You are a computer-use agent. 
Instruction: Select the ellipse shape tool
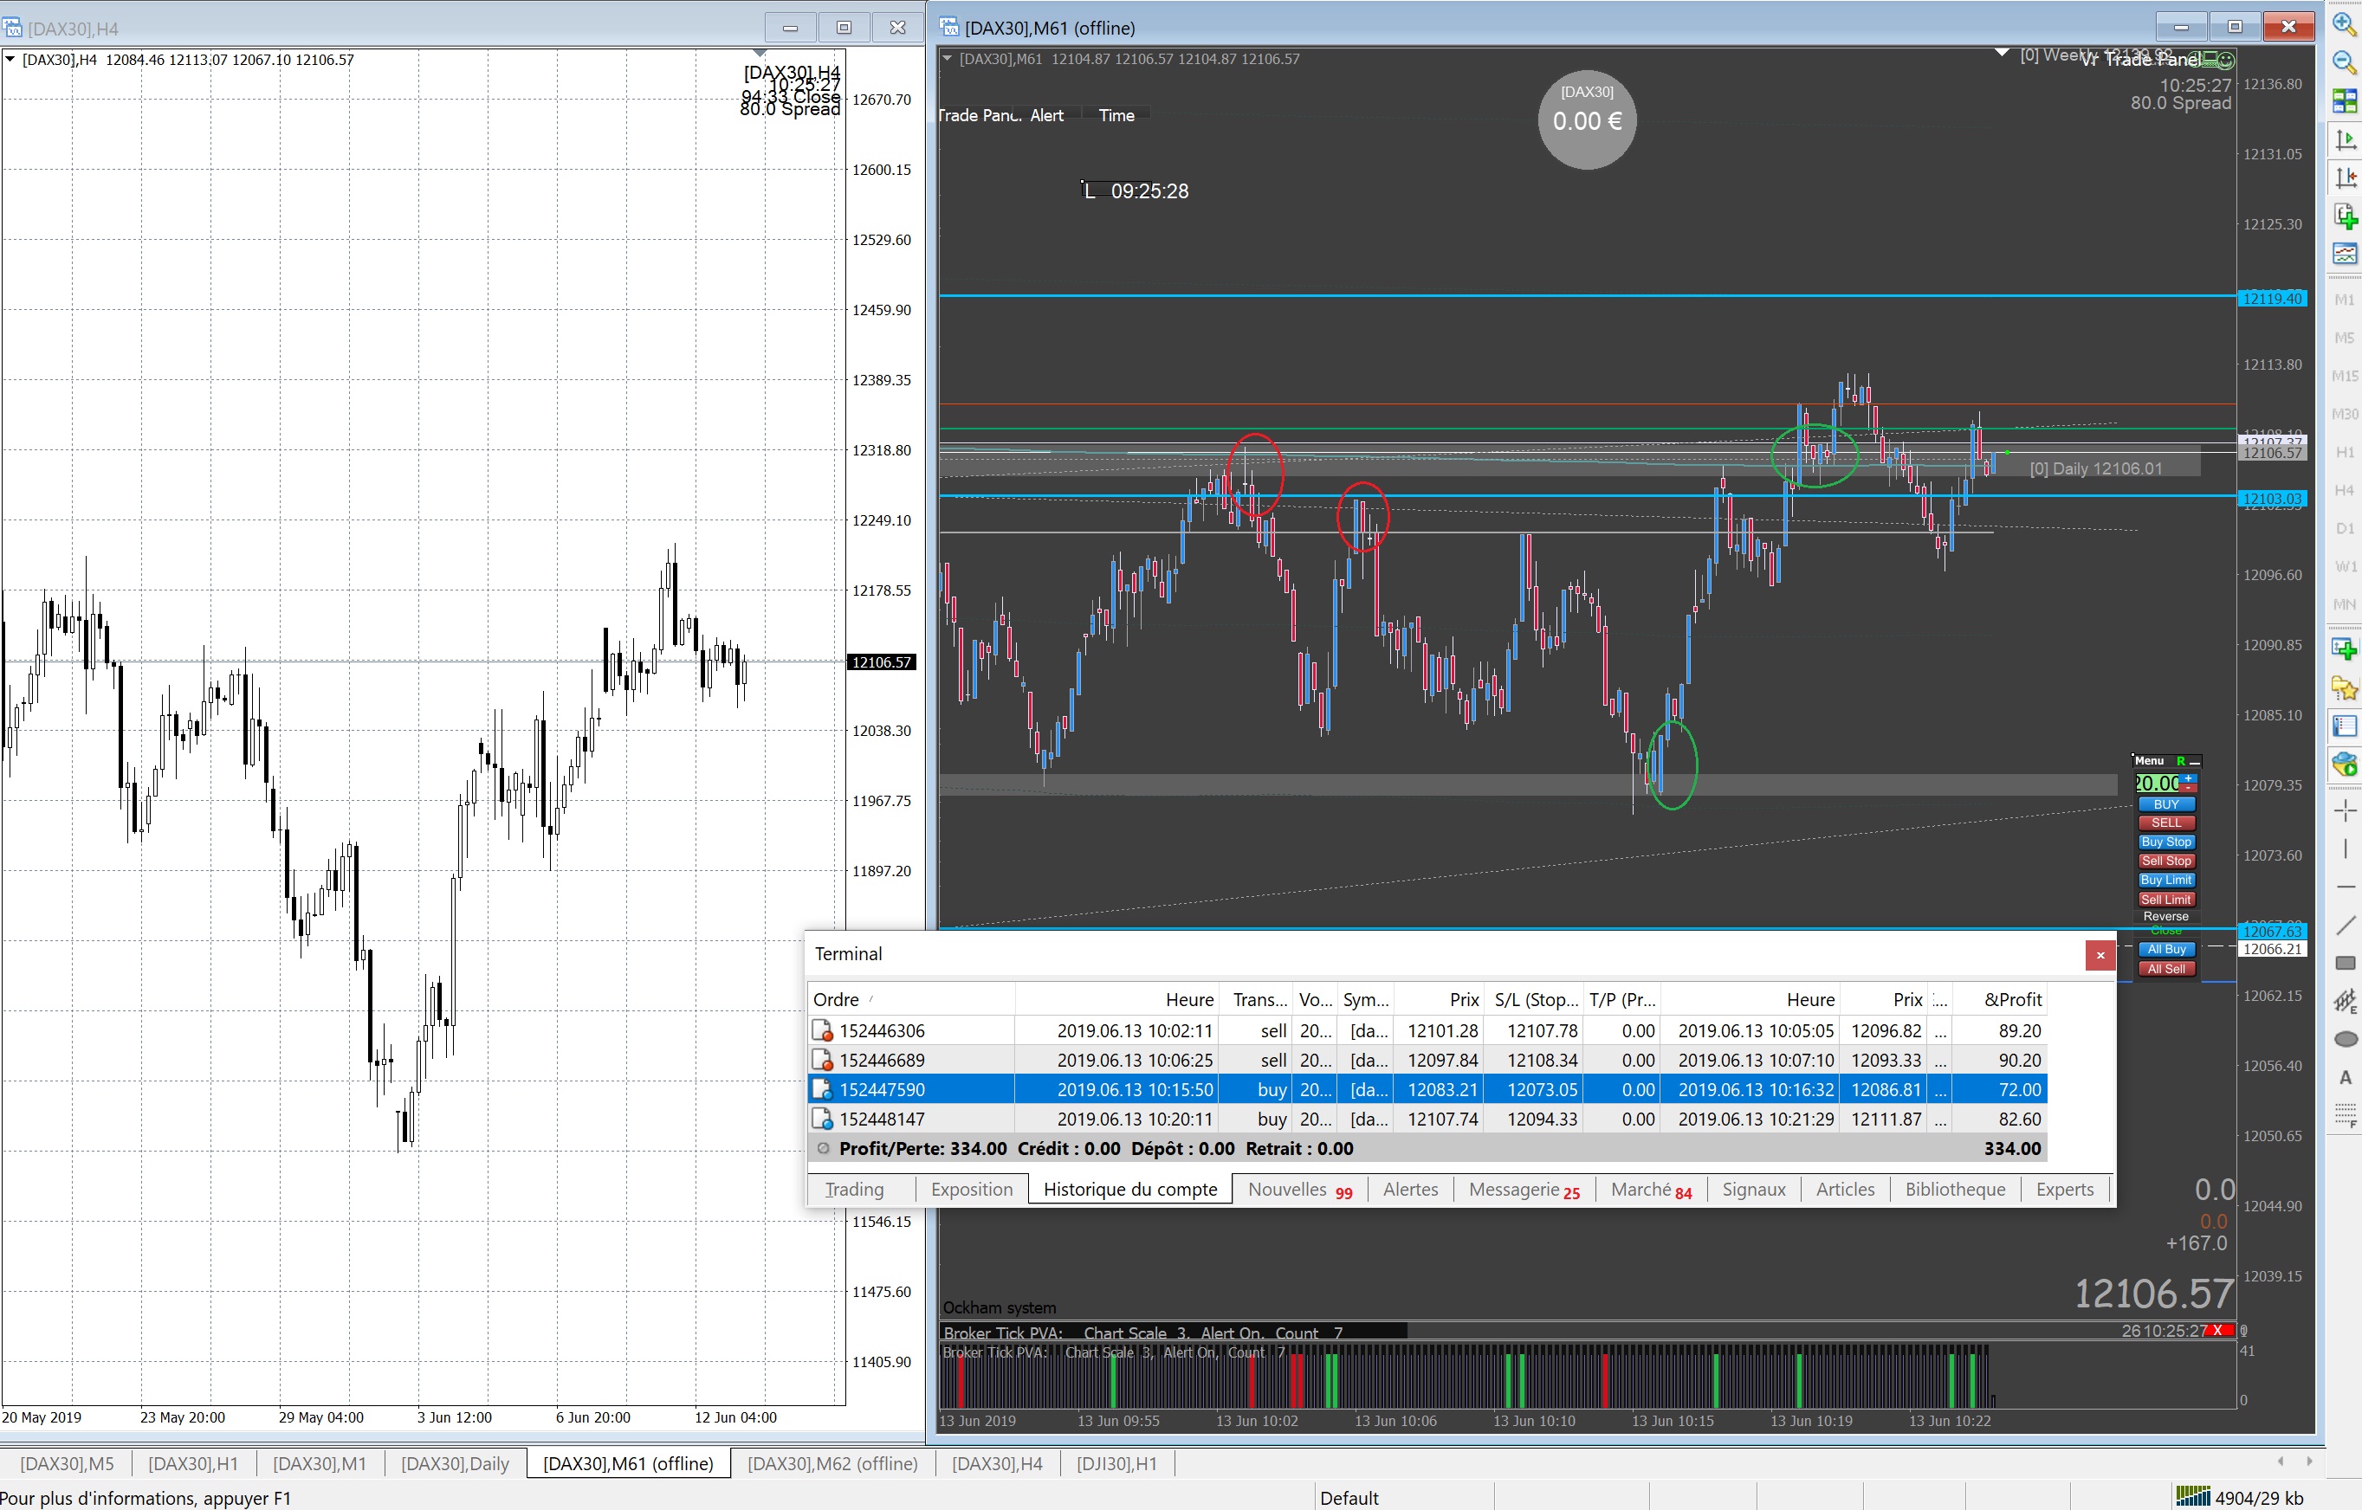(x=2345, y=1039)
